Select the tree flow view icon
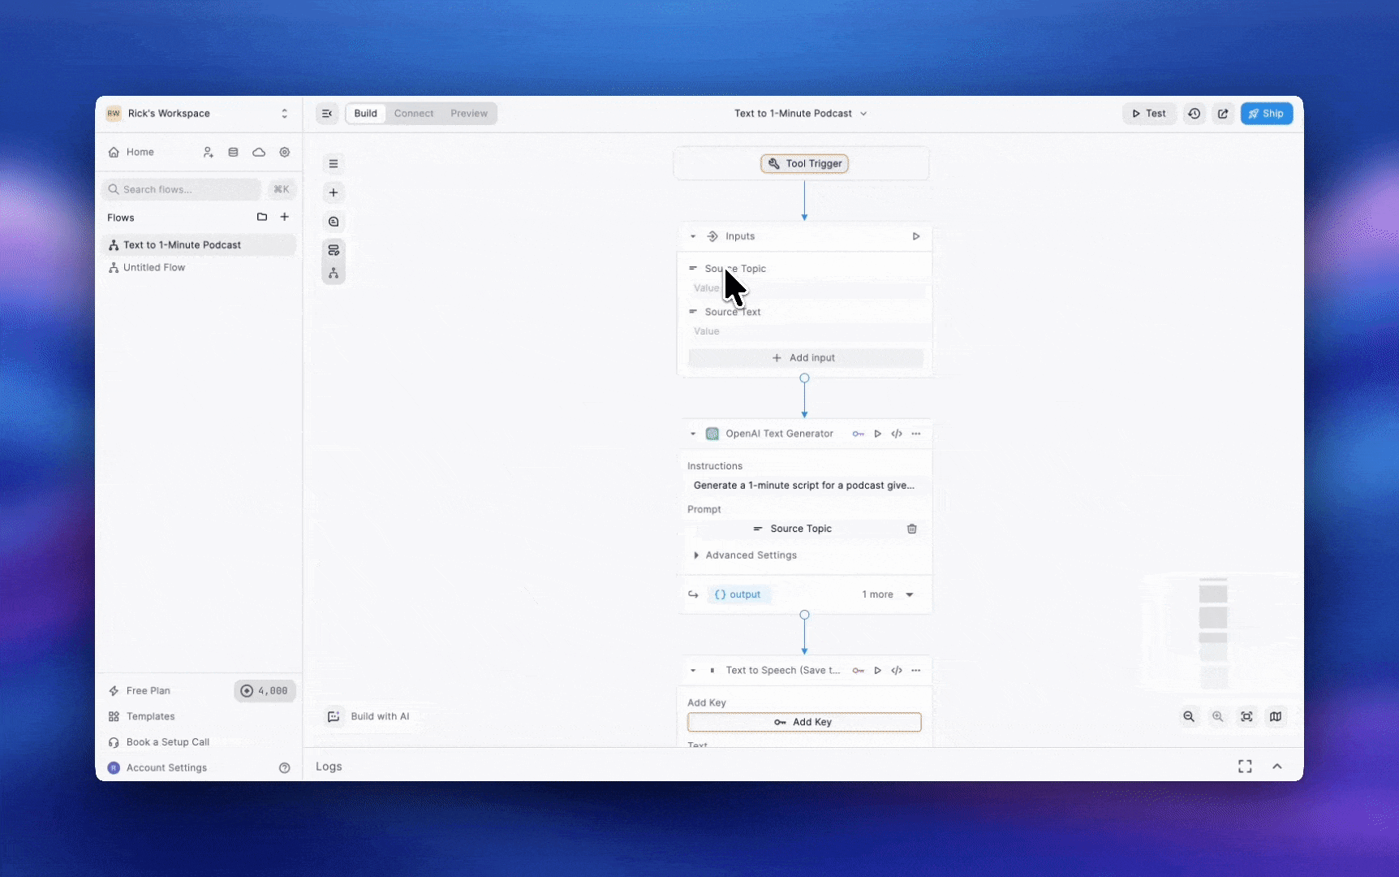Image resolution: width=1399 pixels, height=877 pixels. click(x=334, y=273)
